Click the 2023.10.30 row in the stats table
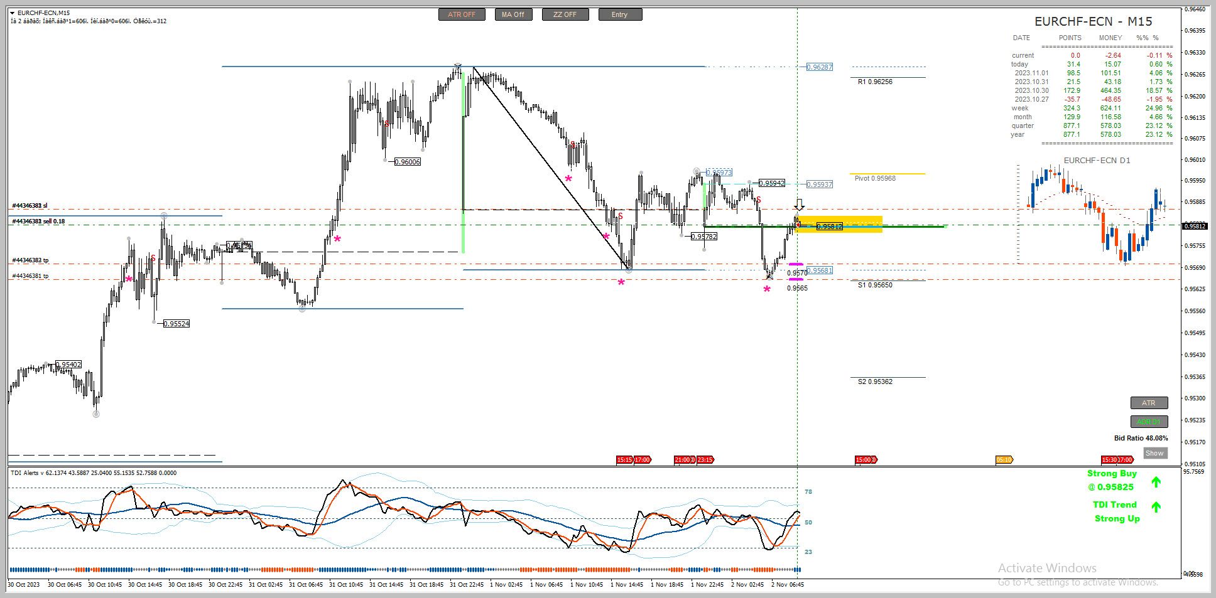Screen dimensions: 1216x598 1092,90
